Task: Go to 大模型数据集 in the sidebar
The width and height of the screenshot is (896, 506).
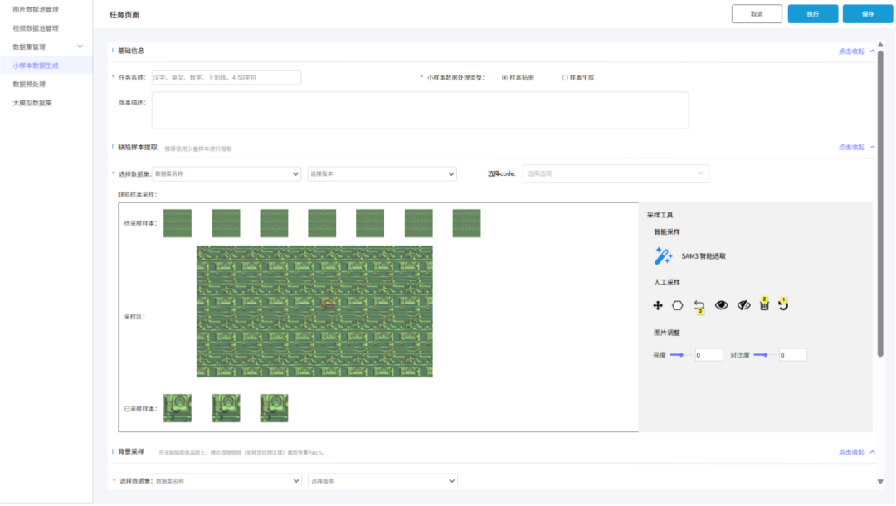Action: tap(32, 103)
